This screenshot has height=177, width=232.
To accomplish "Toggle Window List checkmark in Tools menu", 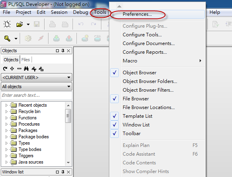I will [x=114, y=125].
